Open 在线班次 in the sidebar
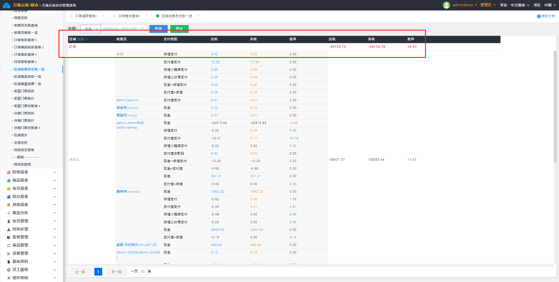 point(21,135)
